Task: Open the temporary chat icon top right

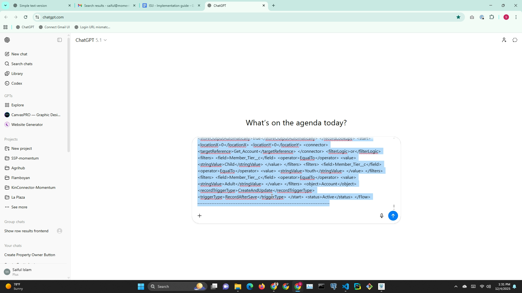Action: coord(515,40)
